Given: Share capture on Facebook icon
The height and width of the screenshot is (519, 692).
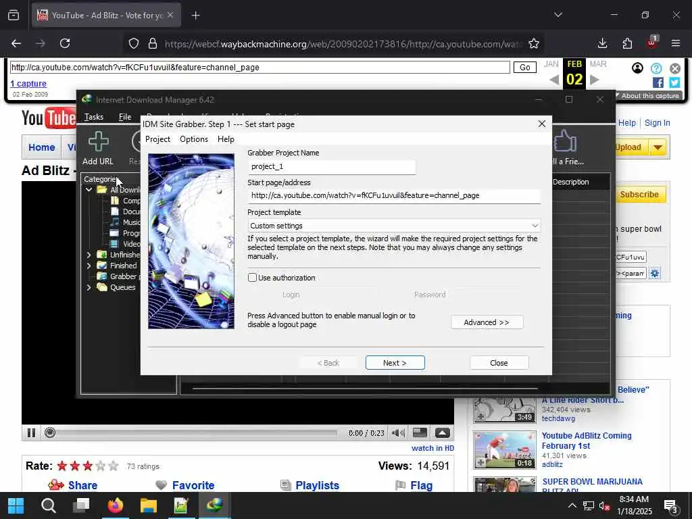Looking at the screenshot, I should point(658,82).
